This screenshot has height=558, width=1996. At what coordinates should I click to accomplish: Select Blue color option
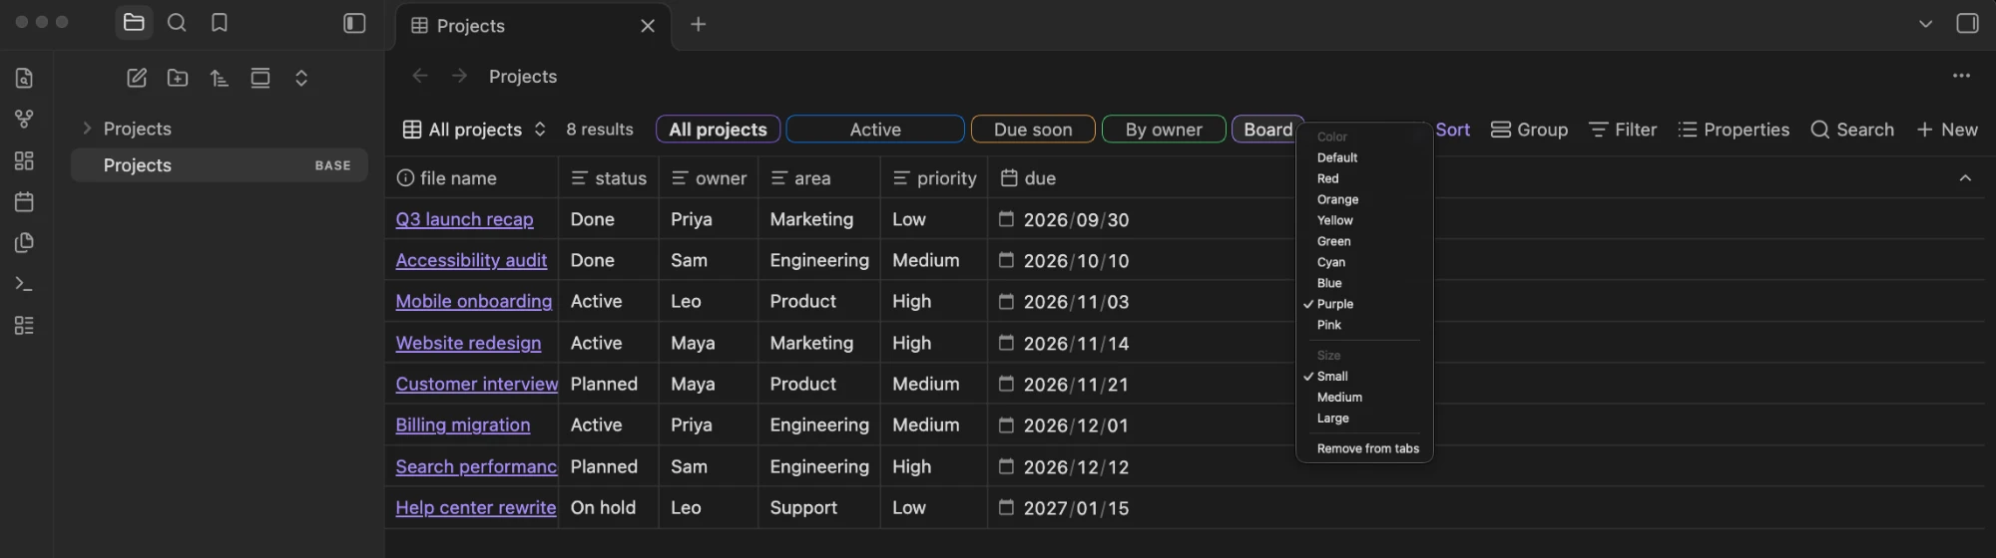[1364, 283]
